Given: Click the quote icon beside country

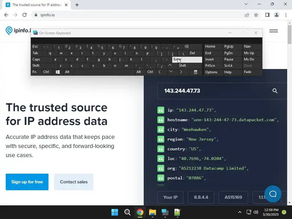Looking at the screenshot, I should click(161, 149).
